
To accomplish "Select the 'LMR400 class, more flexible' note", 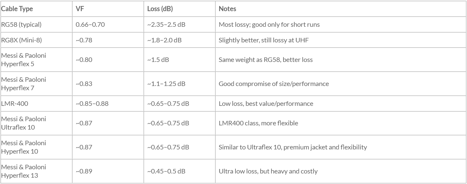I will (x=258, y=123).
